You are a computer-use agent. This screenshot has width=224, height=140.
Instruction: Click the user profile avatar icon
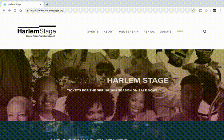214,10
